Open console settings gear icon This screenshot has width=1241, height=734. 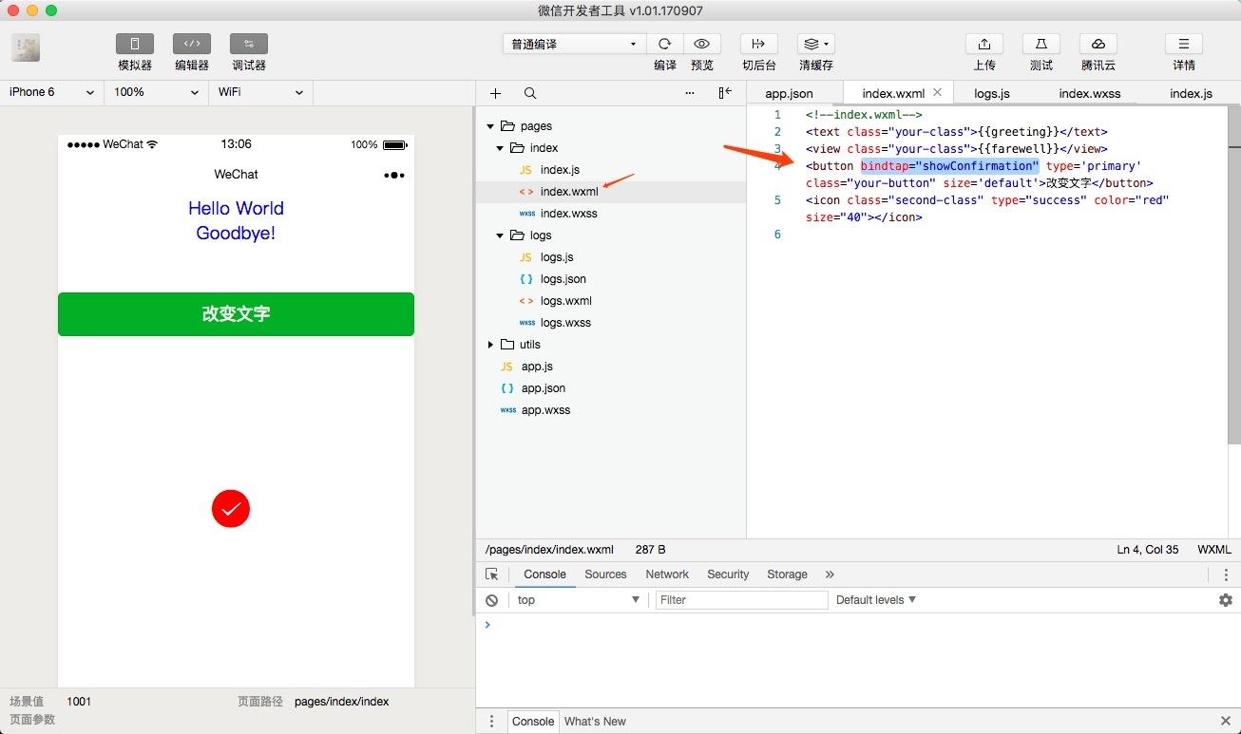[x=1226, y=600]
